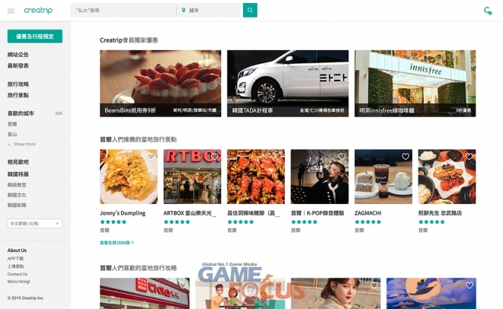Expand Show more under favorite cities
Image resolution: width=503 pixels, height=309 pixels.
pyautogui.click(x=21, y=144)
